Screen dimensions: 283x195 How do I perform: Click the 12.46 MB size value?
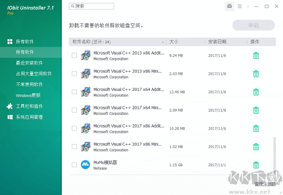(x=177, y=92)
